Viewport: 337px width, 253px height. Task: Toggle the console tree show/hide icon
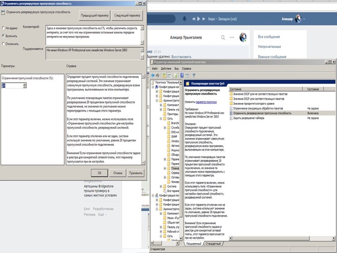pyautogui.click(x=169, y=75)
